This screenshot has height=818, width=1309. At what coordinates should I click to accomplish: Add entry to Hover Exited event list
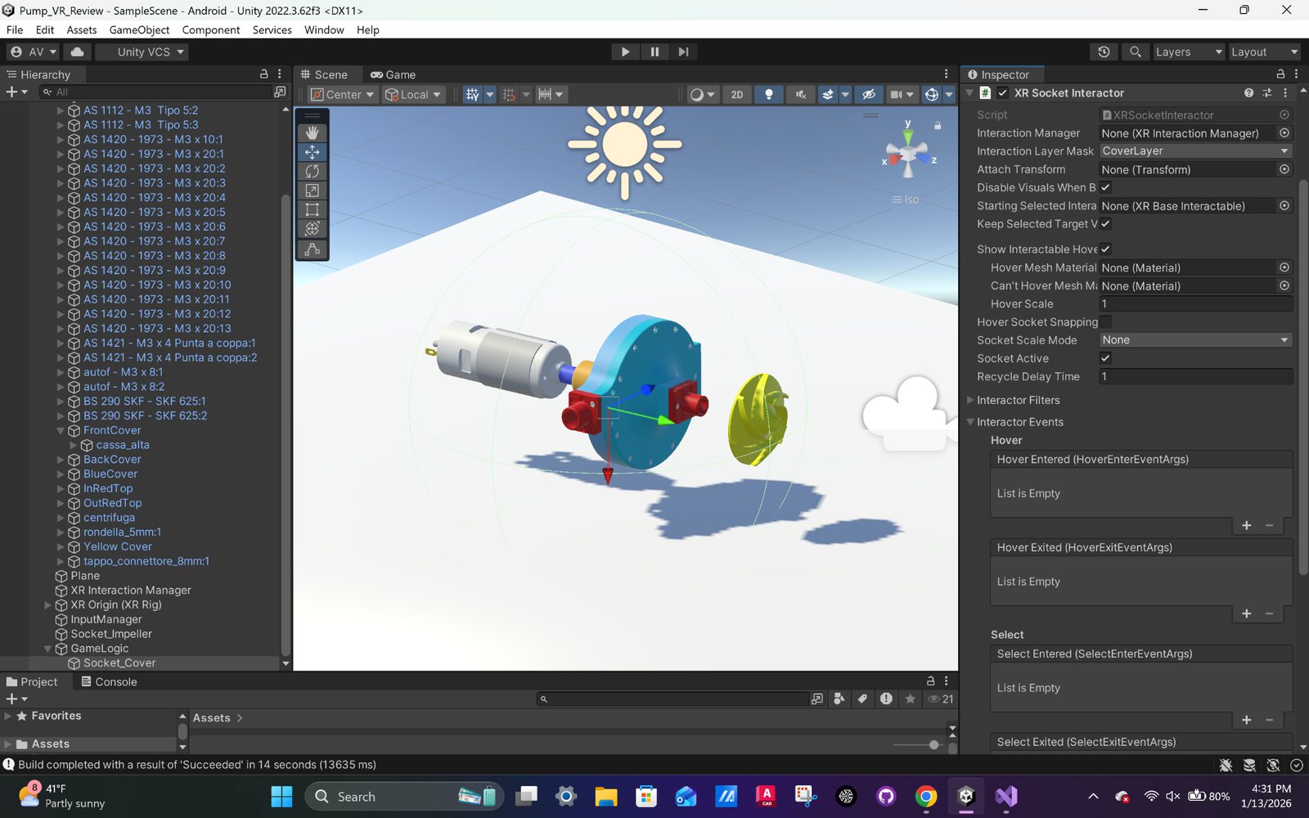click(1247, 613)
